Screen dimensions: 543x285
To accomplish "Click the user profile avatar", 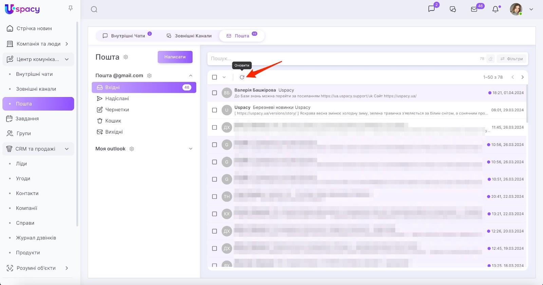I will (516, 9).
